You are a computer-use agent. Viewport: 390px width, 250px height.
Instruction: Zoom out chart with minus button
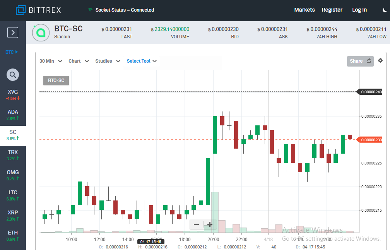coord(196,224)
